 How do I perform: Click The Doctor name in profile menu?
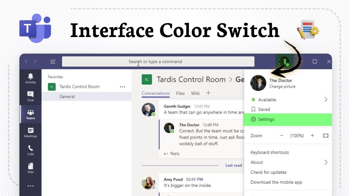pos(281,80)
